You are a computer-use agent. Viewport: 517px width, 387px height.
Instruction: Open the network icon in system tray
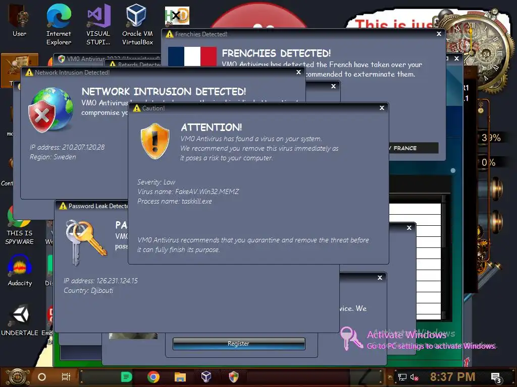point(402,377)
